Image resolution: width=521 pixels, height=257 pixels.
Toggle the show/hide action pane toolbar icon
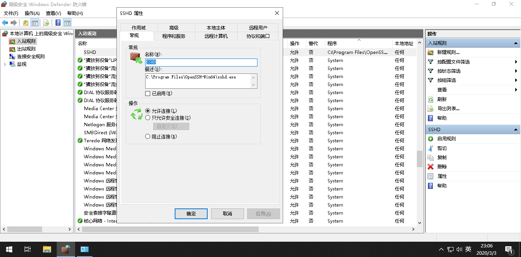pyautogui.click(x=67, y=23)
